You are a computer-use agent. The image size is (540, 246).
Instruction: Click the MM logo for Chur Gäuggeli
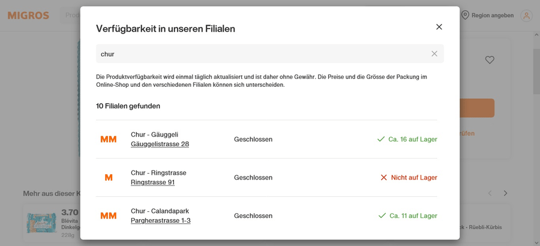(109, 139)
